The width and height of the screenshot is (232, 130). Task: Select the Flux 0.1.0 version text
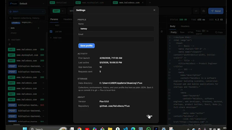[x=104, y=101]
